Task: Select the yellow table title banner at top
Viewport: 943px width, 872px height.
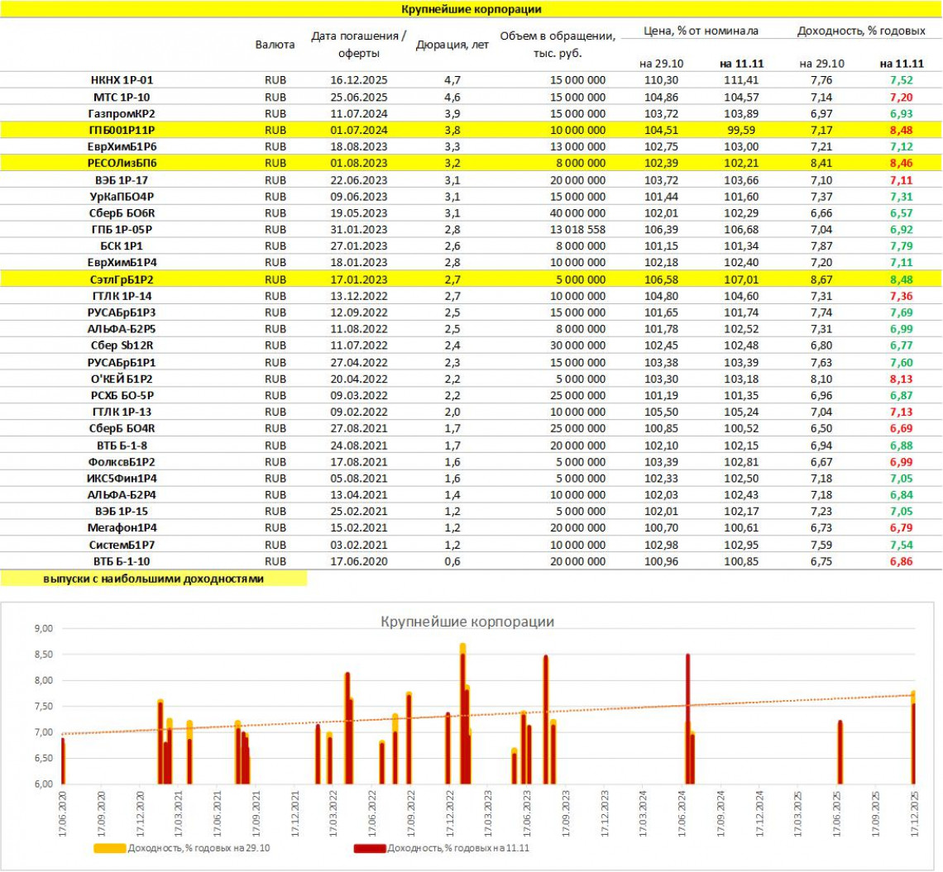Action: tap(471, 9)
